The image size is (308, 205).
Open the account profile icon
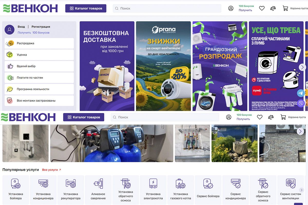coord(231,8)
